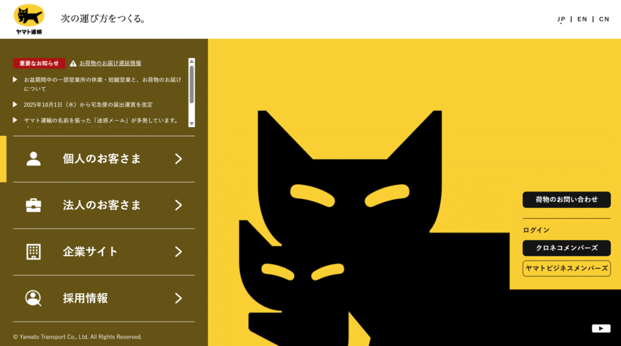Screen dimensions: 621x346
Task: Click the notice scrollbar up arrow
Action: pos(192,61)
